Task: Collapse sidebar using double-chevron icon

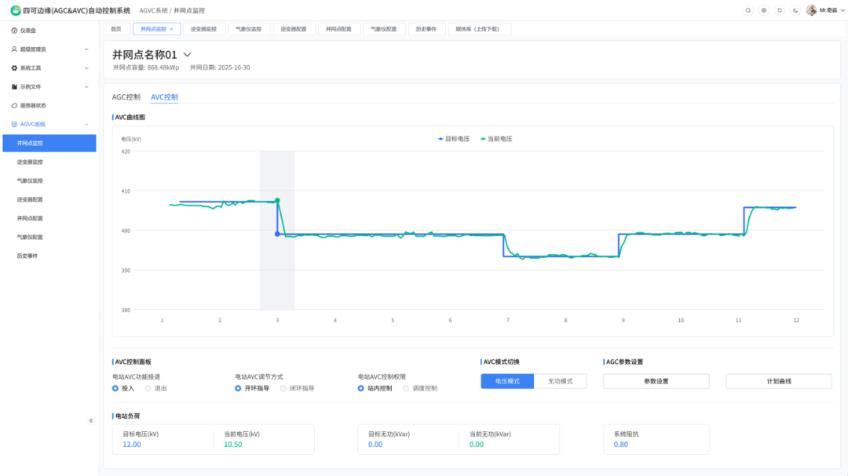Action: (x=90, y=420)
